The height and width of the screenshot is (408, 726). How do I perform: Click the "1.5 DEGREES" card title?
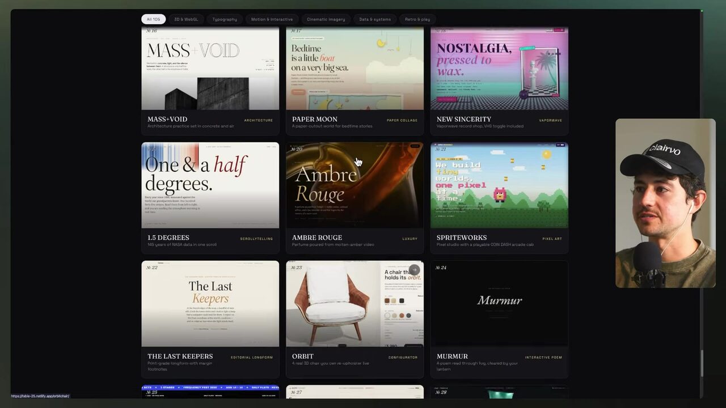point(168,238)
